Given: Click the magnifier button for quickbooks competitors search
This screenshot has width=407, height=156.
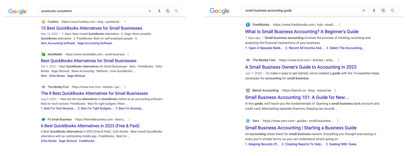Looking at the screenshot, I should tap(176, 11).
